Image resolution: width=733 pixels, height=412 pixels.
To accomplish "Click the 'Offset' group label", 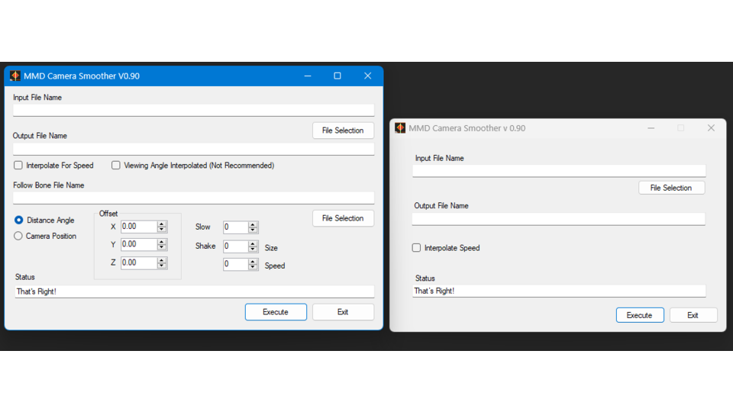I will (x=108, y=214).
